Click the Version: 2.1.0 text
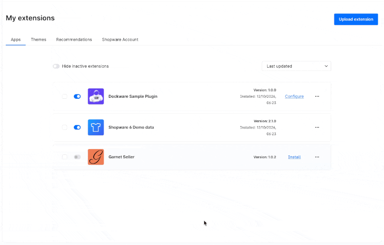 coord(265,121)
